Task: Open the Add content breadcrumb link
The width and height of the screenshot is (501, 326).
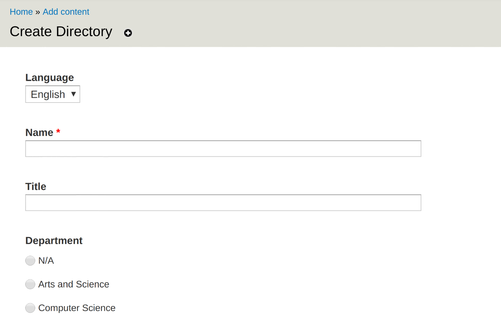Action: [x=66, y=12]
